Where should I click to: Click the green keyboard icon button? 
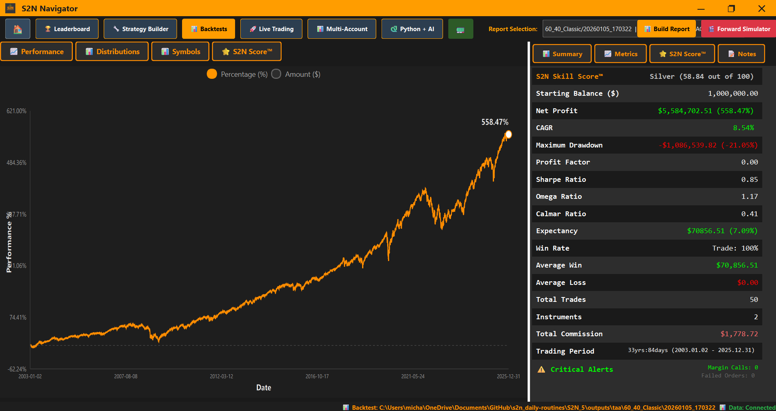460,29
